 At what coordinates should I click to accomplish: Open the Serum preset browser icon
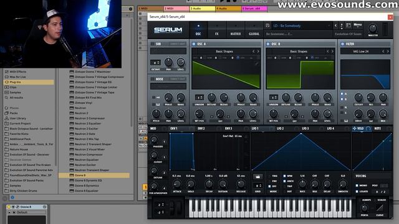pos(349,26)
